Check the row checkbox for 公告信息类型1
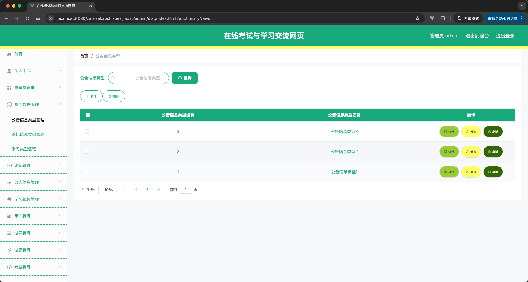Image resolution: width=528 pixels, height=282 pixels. (x=87, y=172)
